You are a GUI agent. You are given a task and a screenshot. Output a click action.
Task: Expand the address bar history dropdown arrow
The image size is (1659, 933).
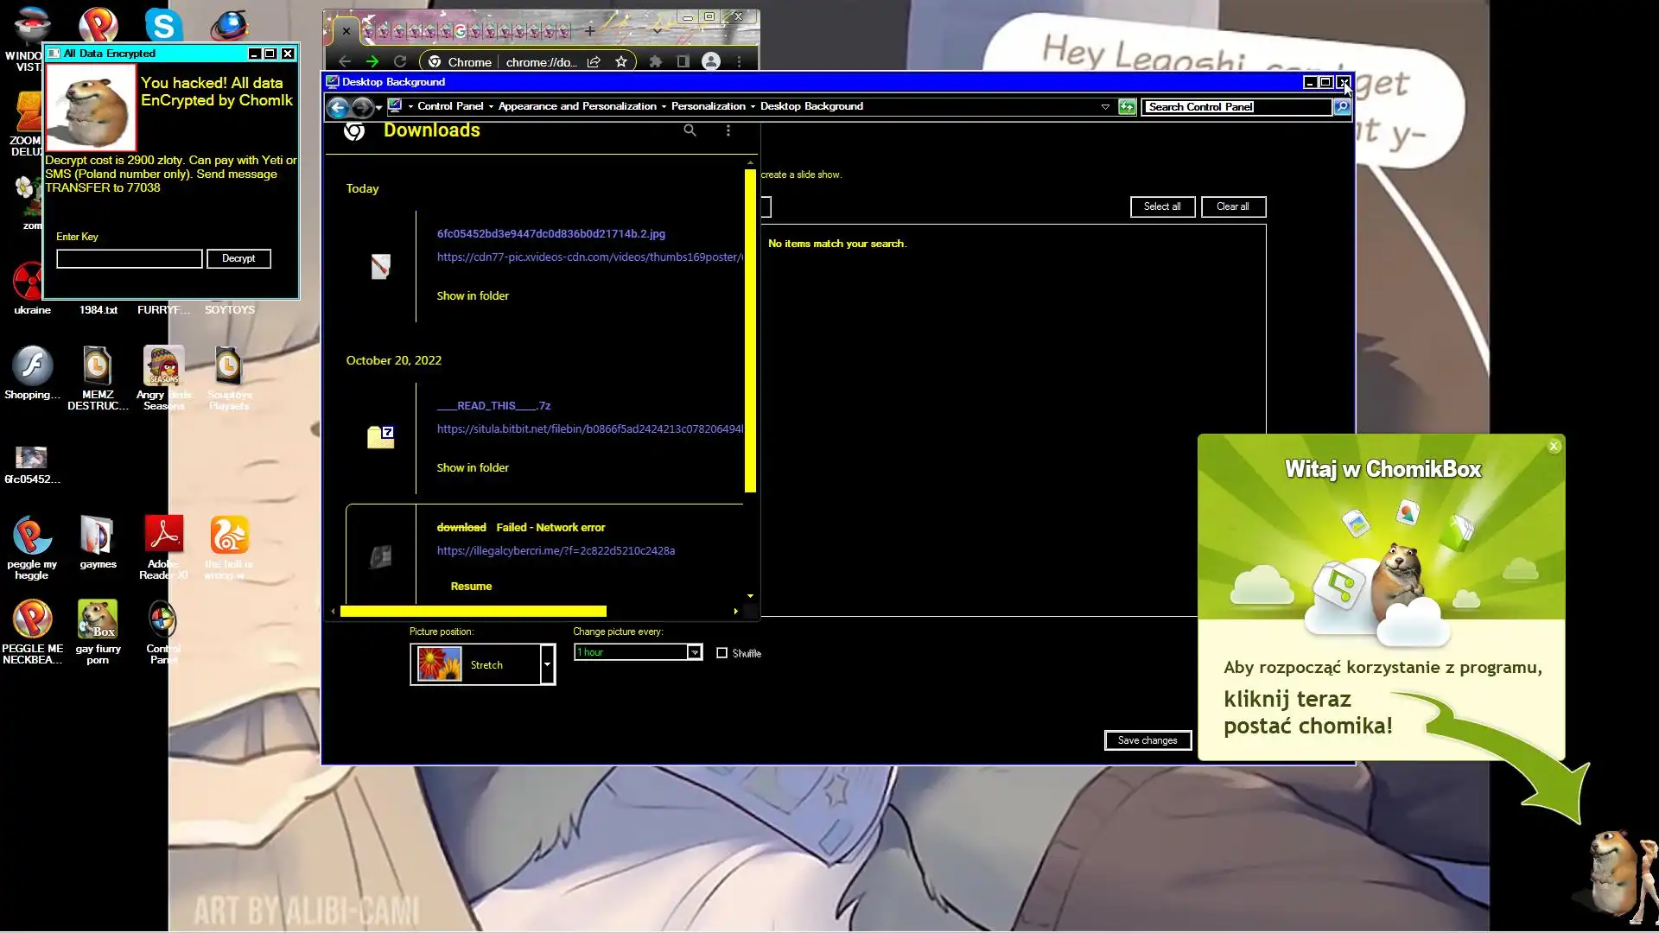tap(1105, 107)
